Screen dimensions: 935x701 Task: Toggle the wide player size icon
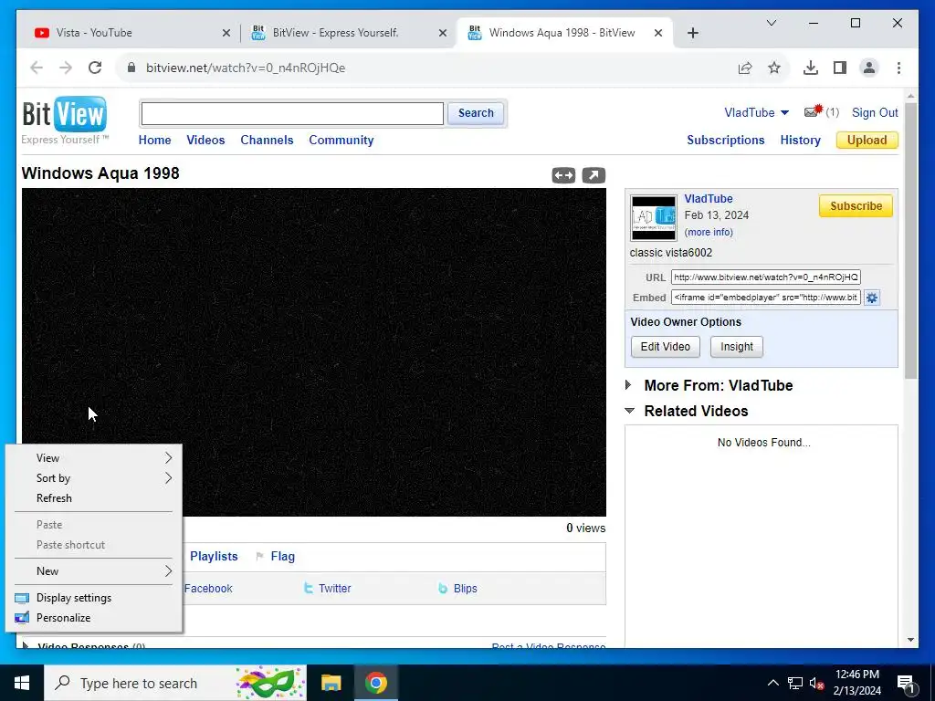tap(563, 175)
